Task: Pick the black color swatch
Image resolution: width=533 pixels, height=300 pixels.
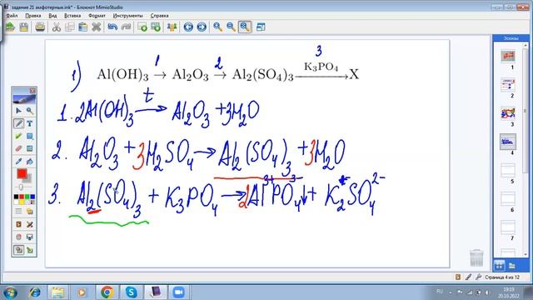Action: click(16, 197)
